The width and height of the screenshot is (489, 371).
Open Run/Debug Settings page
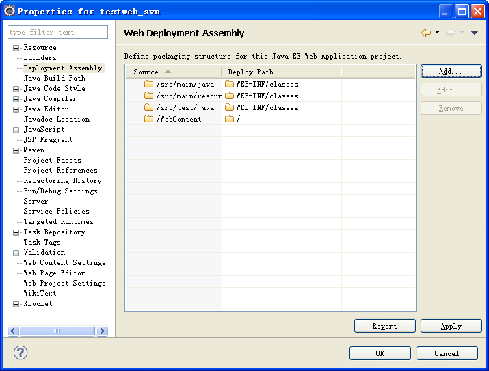tap(60, 191)
